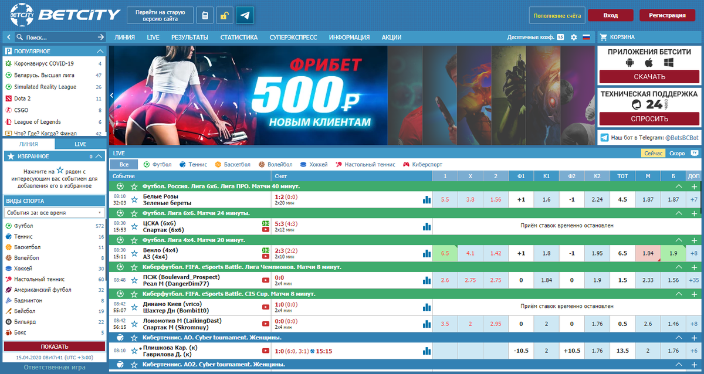
Task: Click the shopping cart Корзина icon
Action: [603, 37]
